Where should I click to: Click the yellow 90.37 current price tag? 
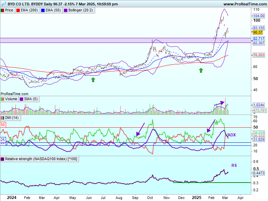click(257, 32)
